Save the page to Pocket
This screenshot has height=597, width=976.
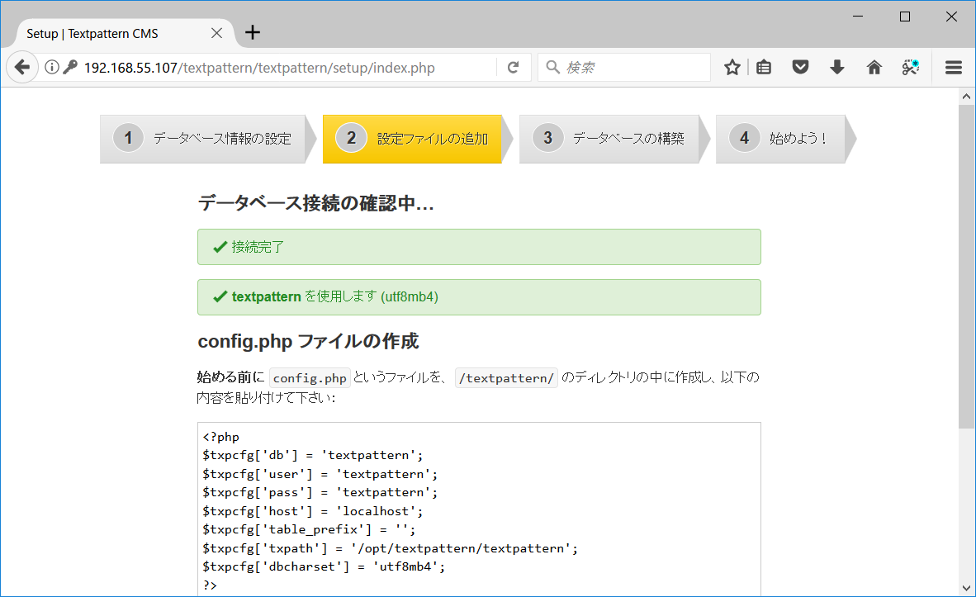pos(800,67)
